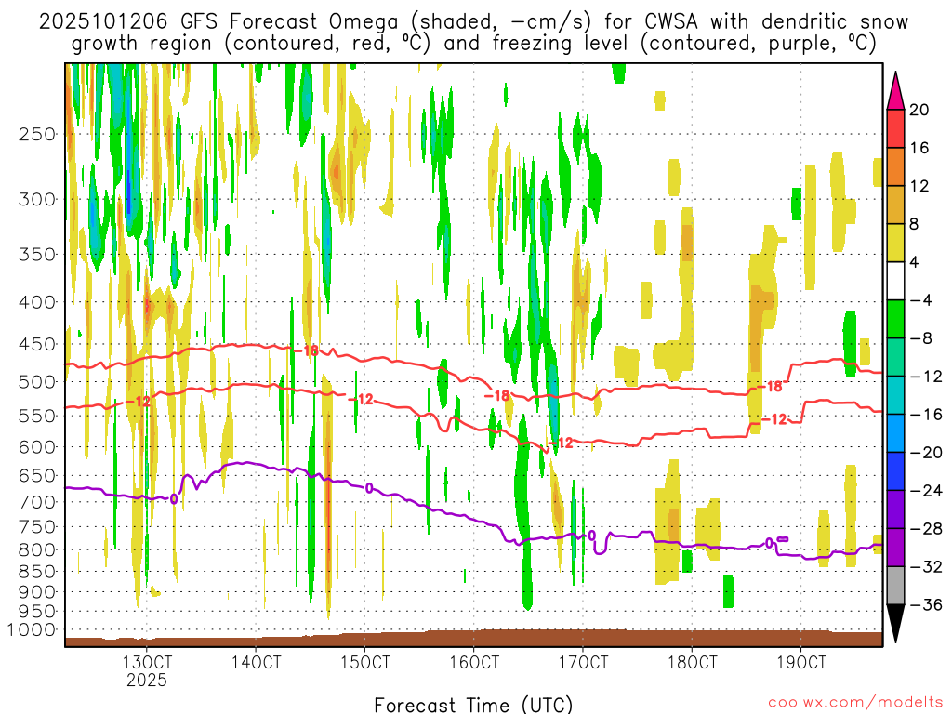Image resolution: width=952 pixels, height=714 pixels.
Task: Click the 700 pressure level label
Action: (37, 502)
